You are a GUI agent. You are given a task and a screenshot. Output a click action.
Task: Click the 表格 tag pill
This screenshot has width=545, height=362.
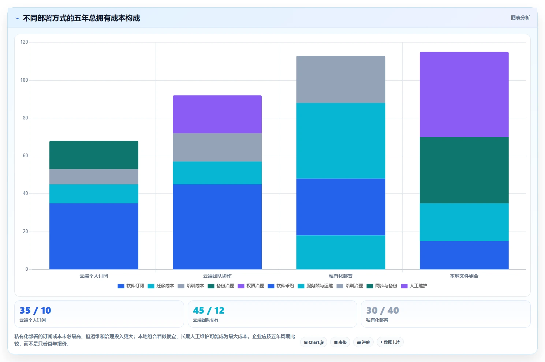[340, 342]
